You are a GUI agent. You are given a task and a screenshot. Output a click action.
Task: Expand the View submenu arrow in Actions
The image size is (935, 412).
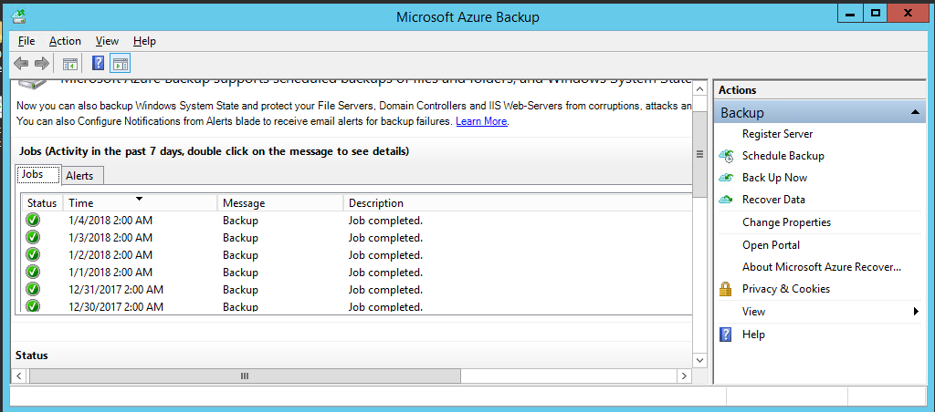click(x=916, y=312)
